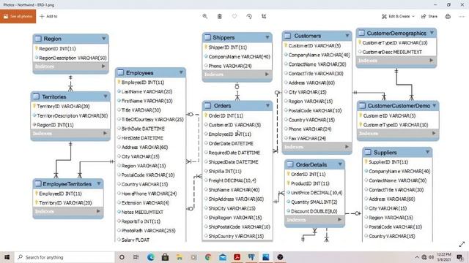Click the Search for anything box
The width and height of the screenshot is (469, 263).
64,257
